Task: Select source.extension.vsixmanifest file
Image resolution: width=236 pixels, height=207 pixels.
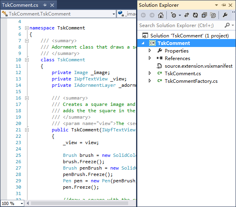Action: (x=198, y=66)
